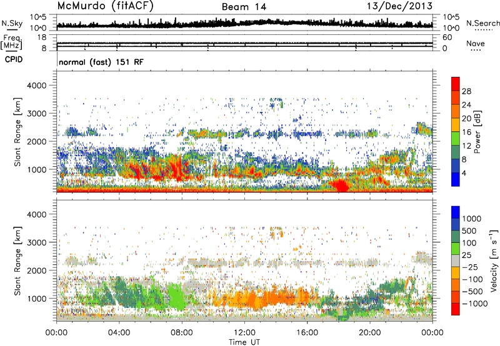Click the 'Time UT' axis title
This screenshot has height=346, width=500.
(244, 342)
